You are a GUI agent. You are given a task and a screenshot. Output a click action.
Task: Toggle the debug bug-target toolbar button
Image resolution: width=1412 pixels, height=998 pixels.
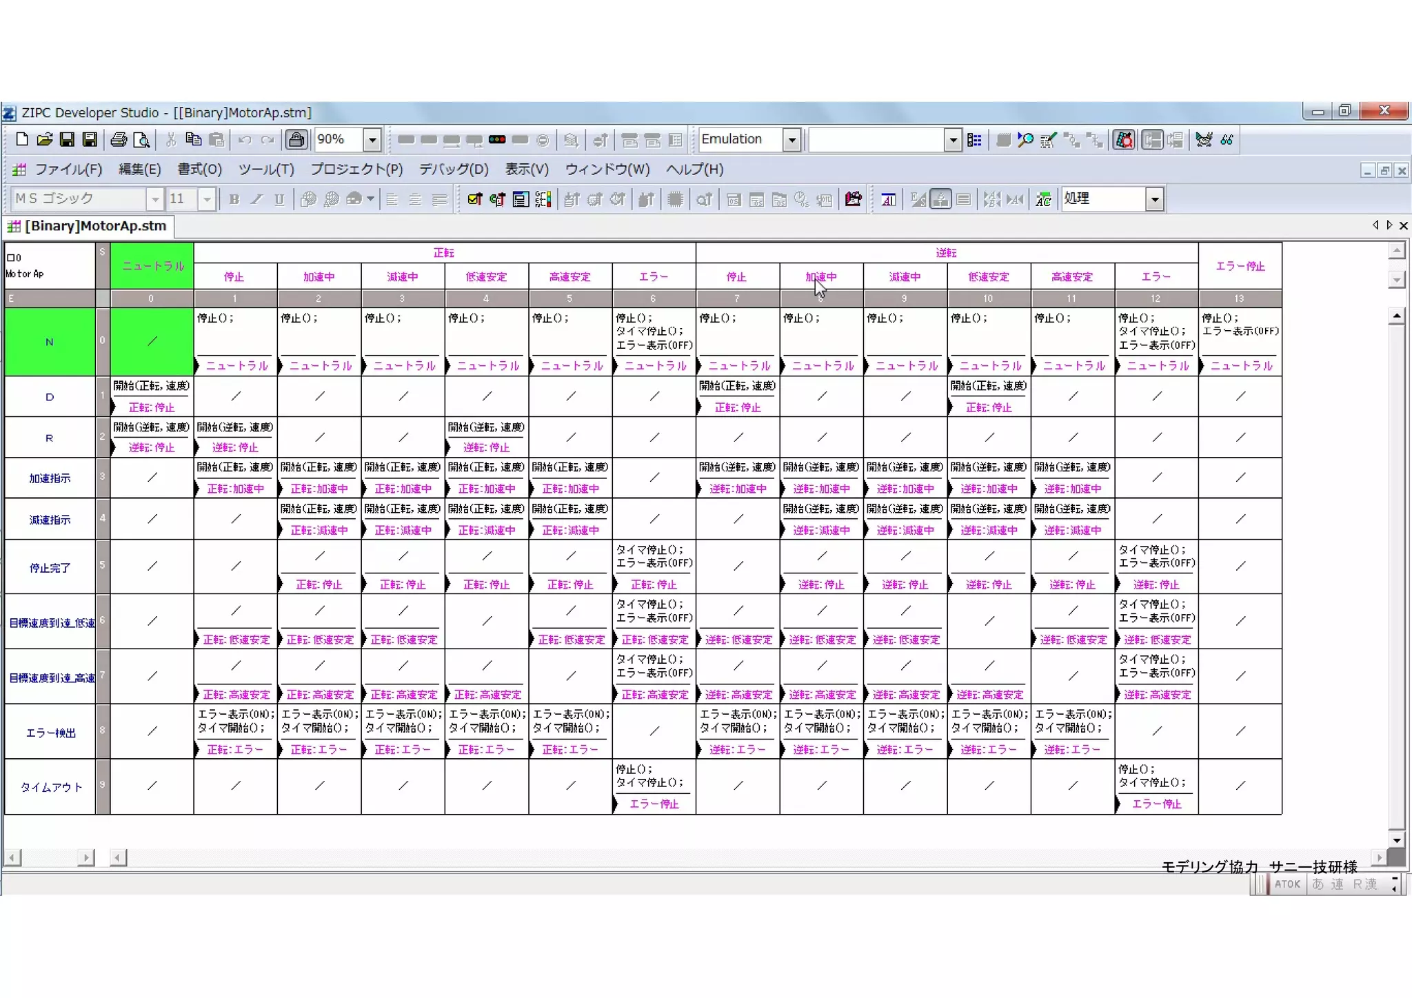[x=1124, y=140]
